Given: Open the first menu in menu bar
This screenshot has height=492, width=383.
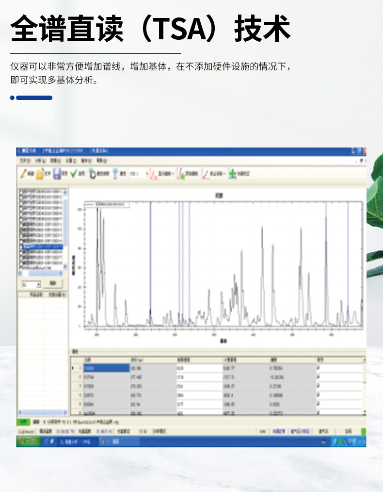Looking at the screenshot, I should pyautogui.click(x=25, y=161).
